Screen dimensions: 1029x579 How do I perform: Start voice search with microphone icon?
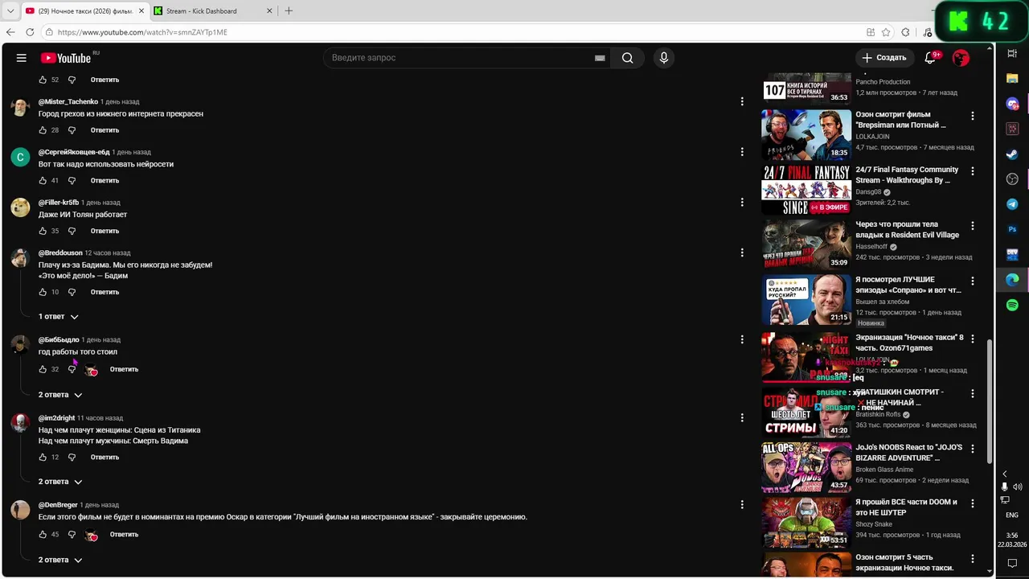663,58
